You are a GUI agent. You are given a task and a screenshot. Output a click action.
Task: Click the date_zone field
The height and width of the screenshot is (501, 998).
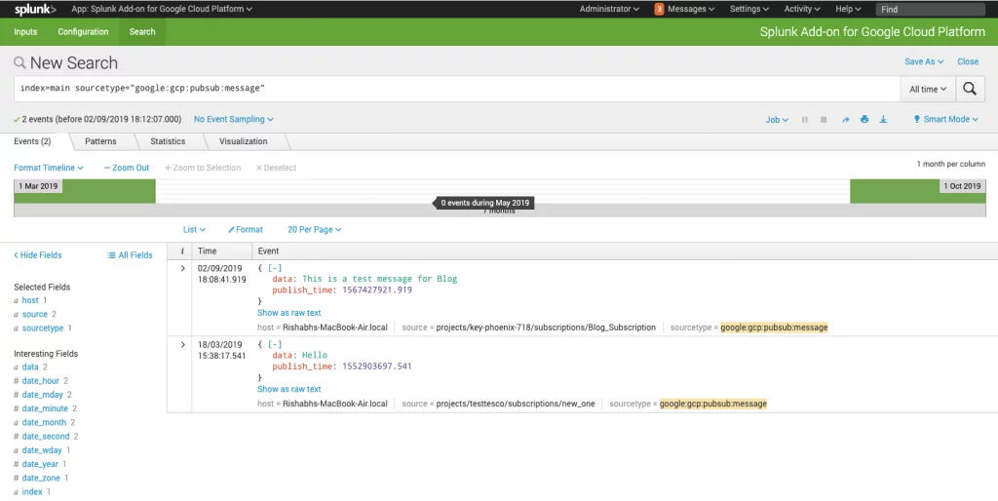click(x=41, y=478)
